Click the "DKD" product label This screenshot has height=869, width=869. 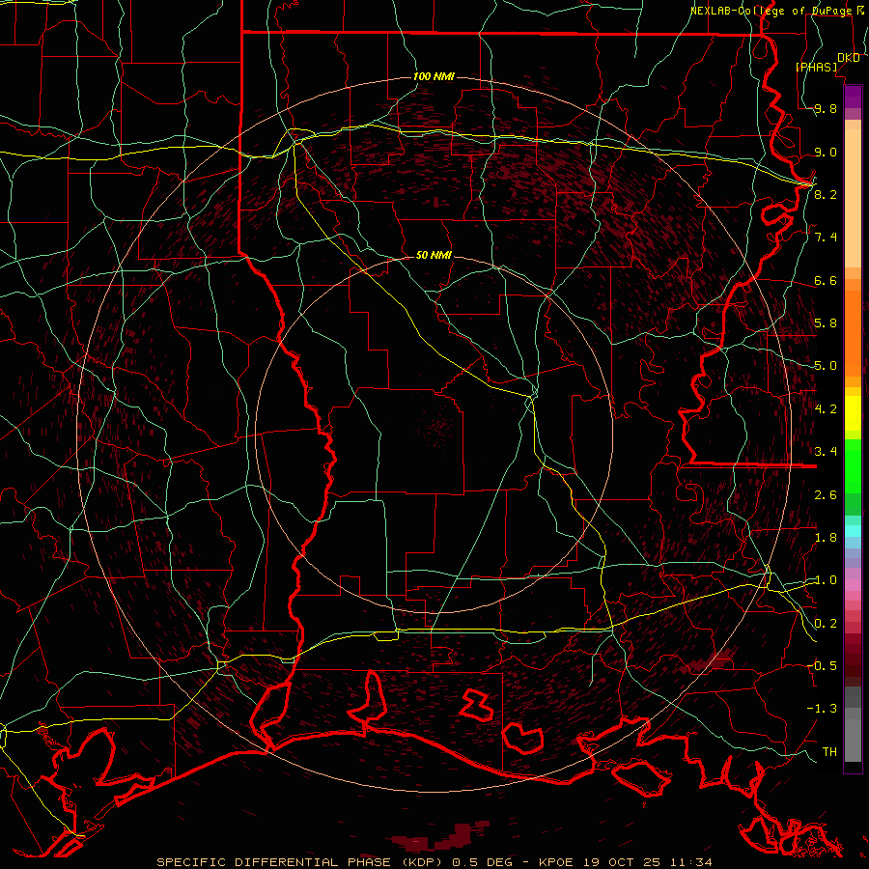[x=849, y=58]
